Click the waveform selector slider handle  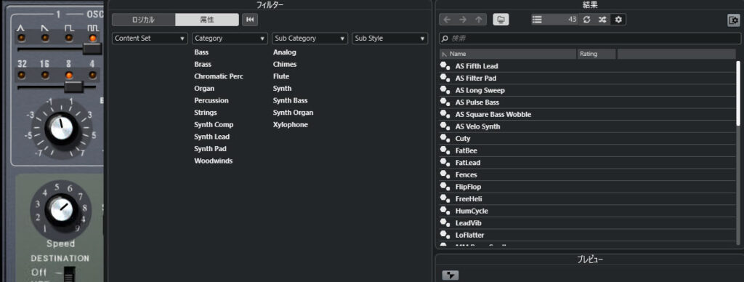click(92, 49)
